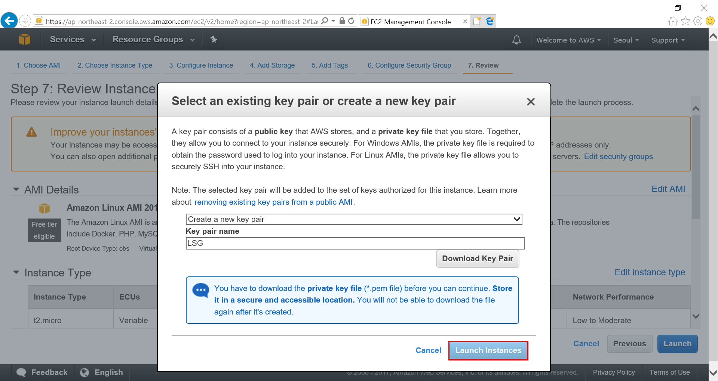Open the Welcome to AWS account menu

point(569,40)
